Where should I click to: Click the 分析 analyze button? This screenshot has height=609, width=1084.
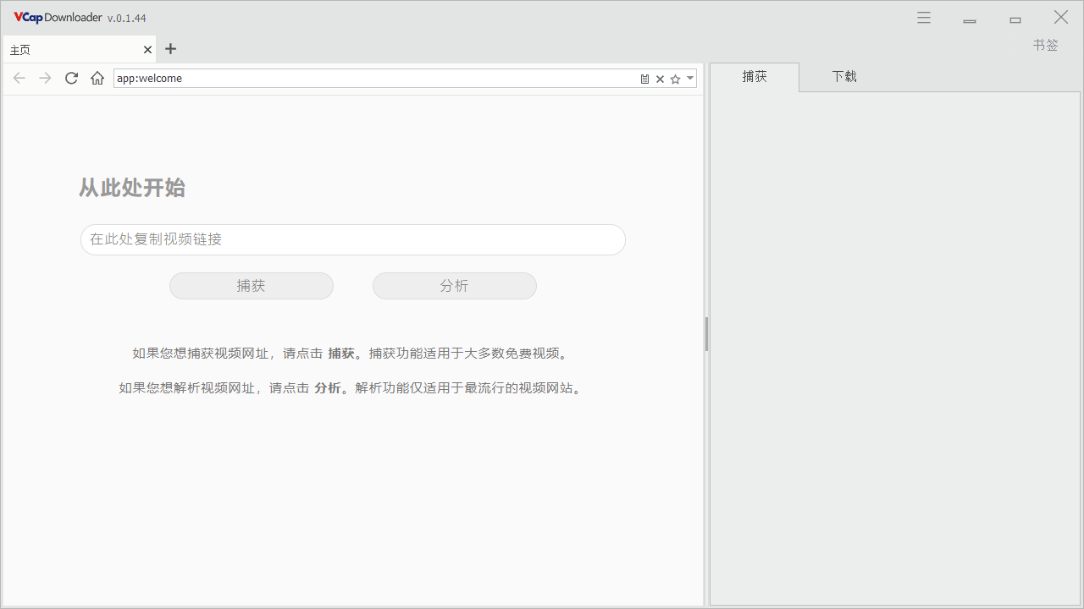454,285
